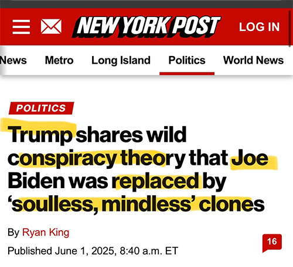Click the highlighted word Trump in headline
Image resolution: width=293 pixels, height=267 pixels.
[40, 134]
